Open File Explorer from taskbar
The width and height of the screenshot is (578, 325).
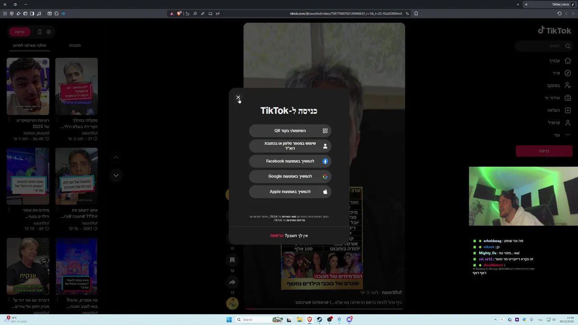click(x=299, y=320)
